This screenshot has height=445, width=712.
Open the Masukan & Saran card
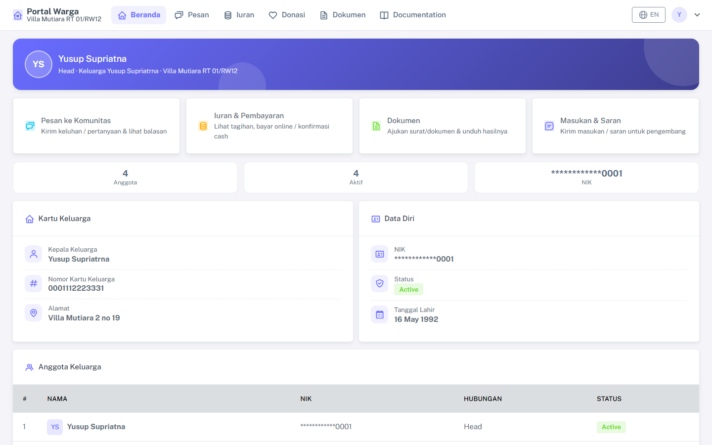tap(616, 126)
